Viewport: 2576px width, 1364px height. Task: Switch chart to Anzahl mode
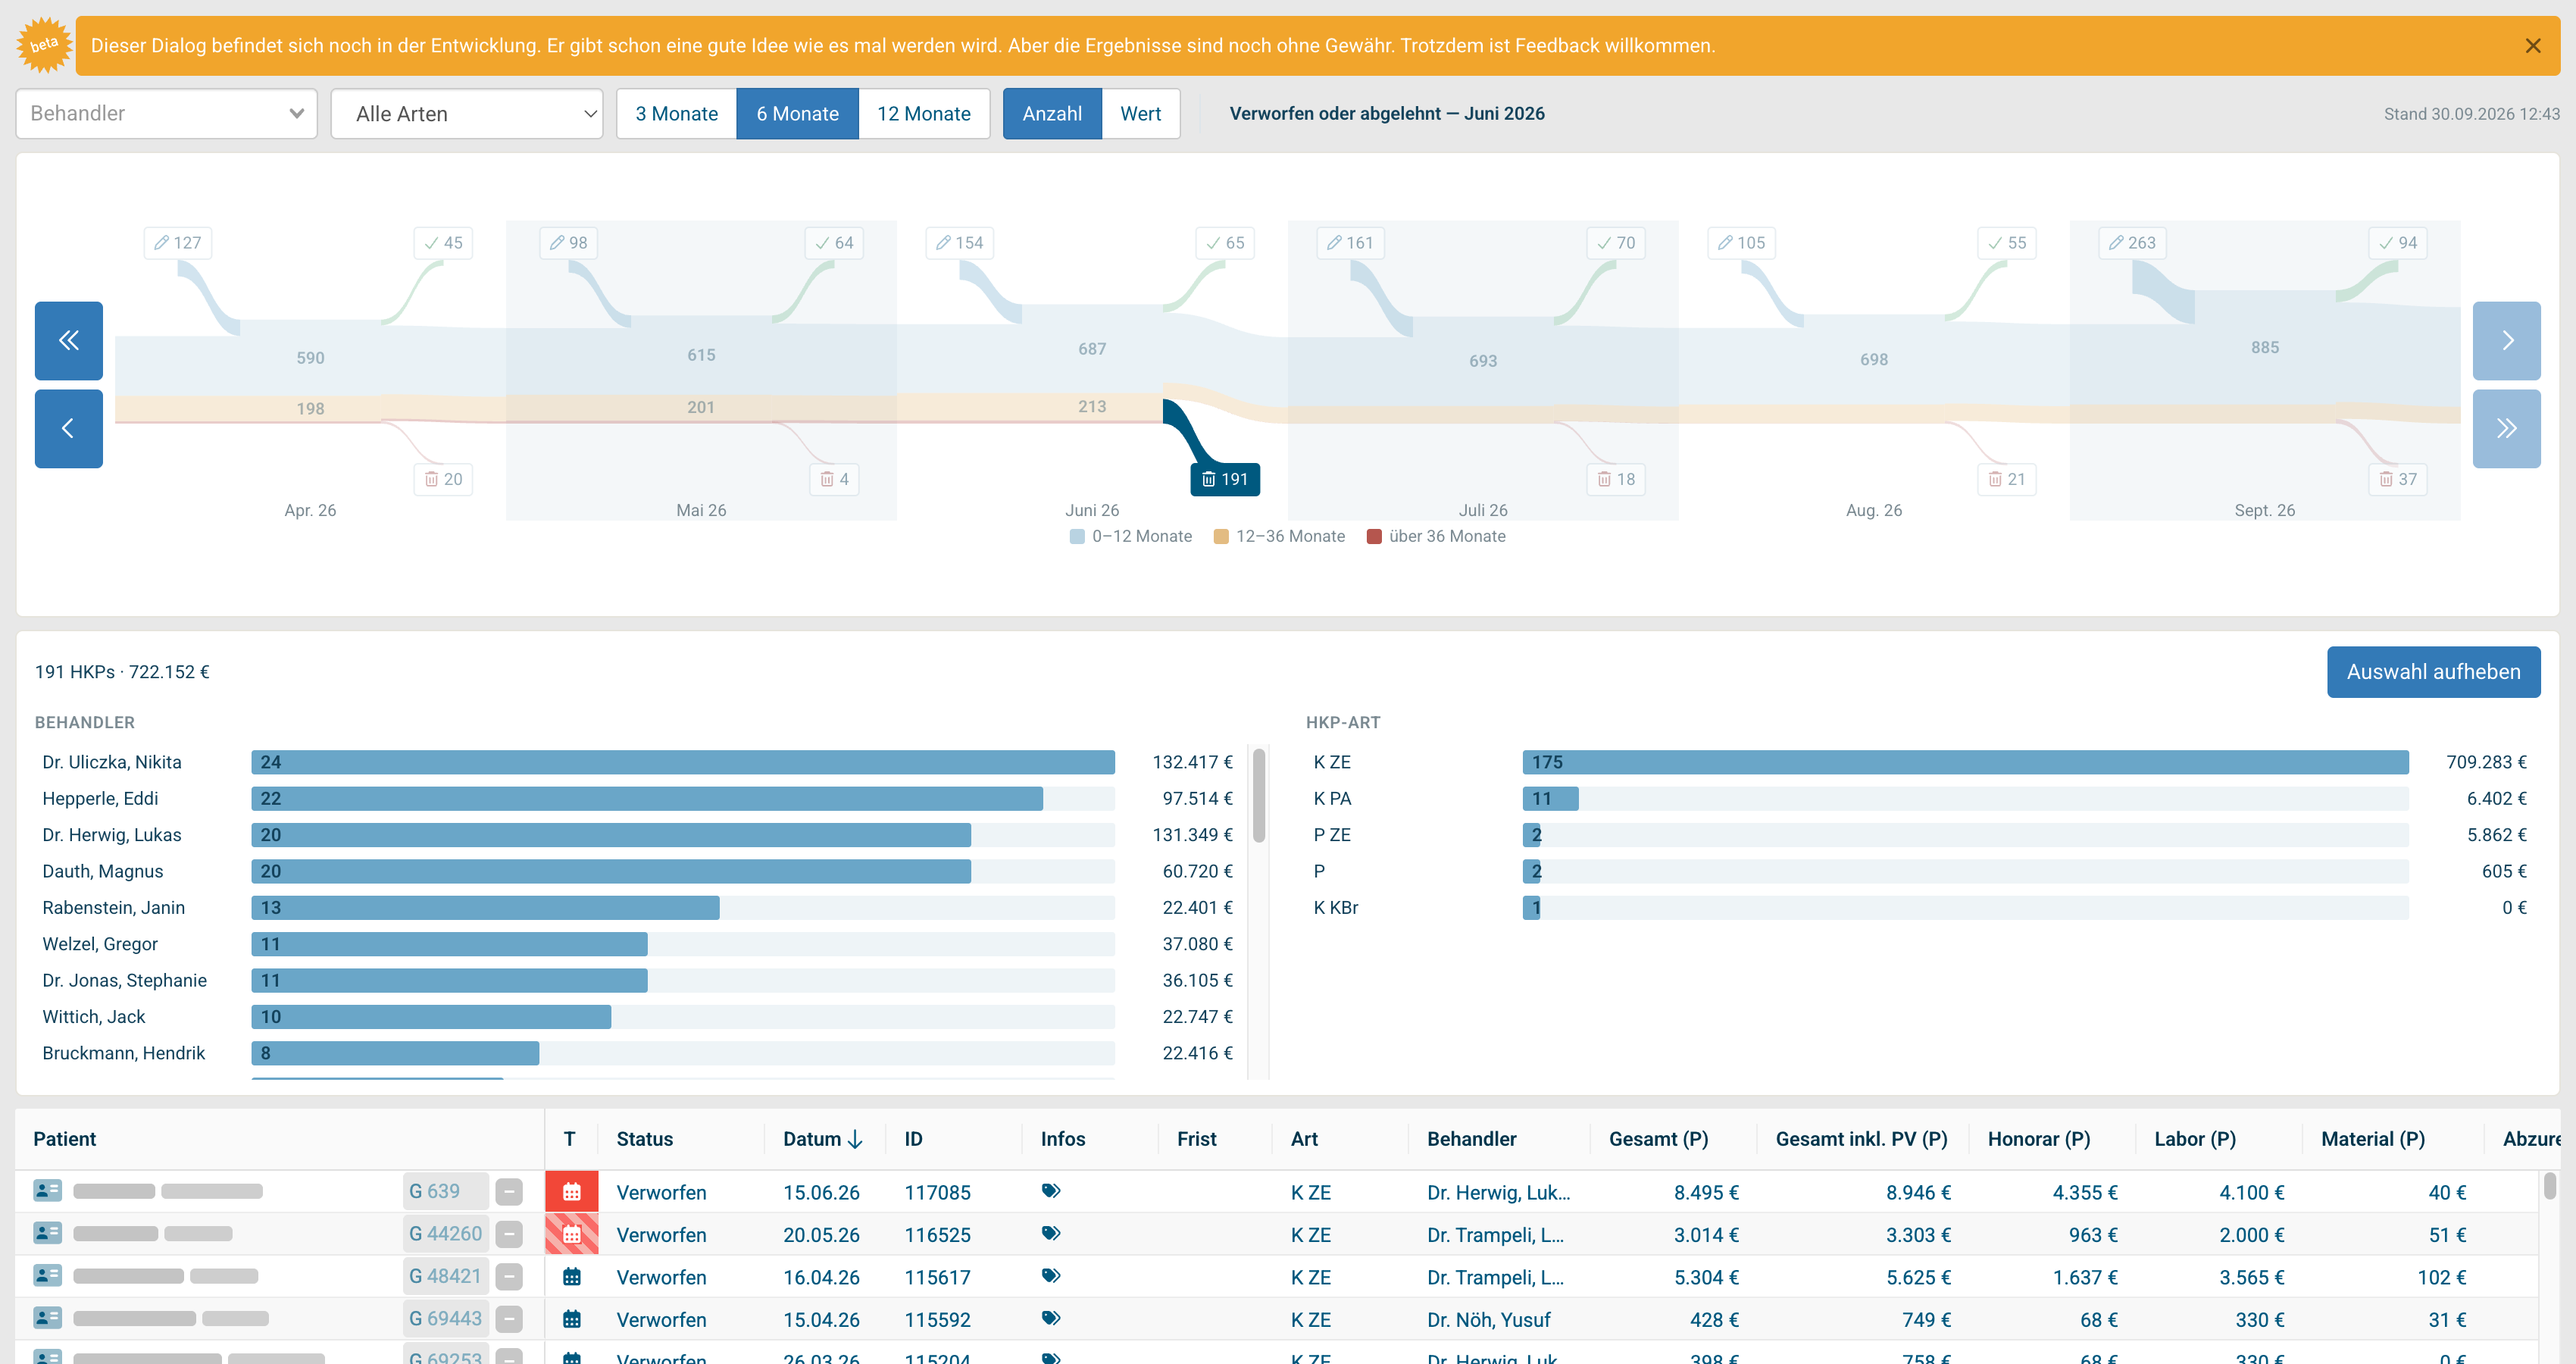pyautogui.click(x=1052, y=114)
